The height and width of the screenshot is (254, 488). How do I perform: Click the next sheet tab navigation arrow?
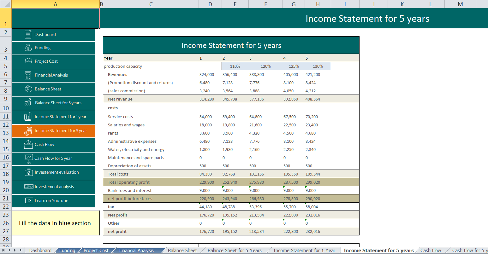[x=15, y=250]
